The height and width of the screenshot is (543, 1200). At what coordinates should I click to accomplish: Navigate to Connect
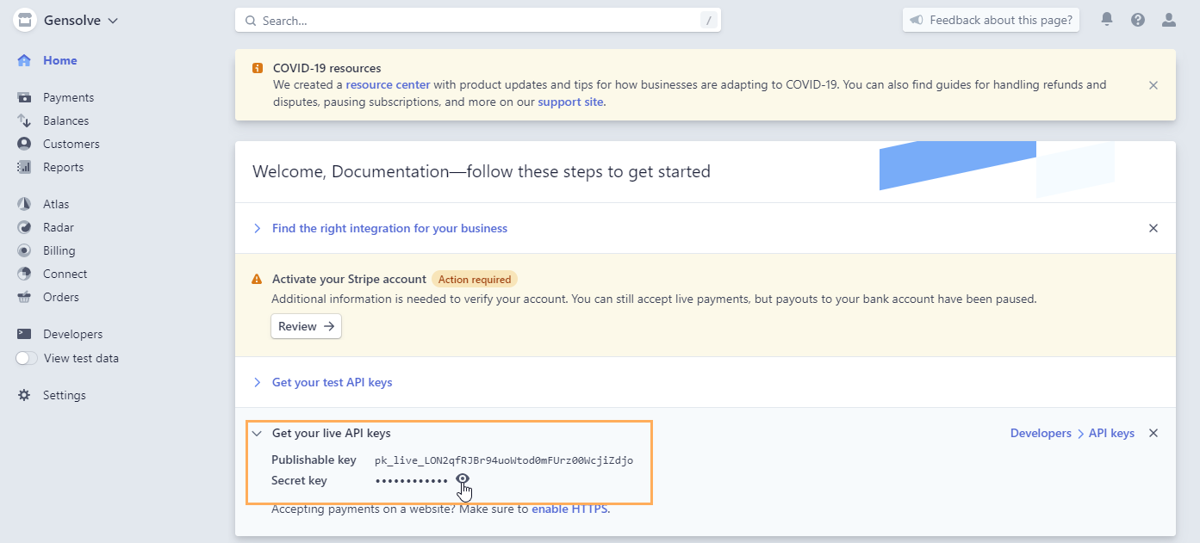tap(65, 274)
